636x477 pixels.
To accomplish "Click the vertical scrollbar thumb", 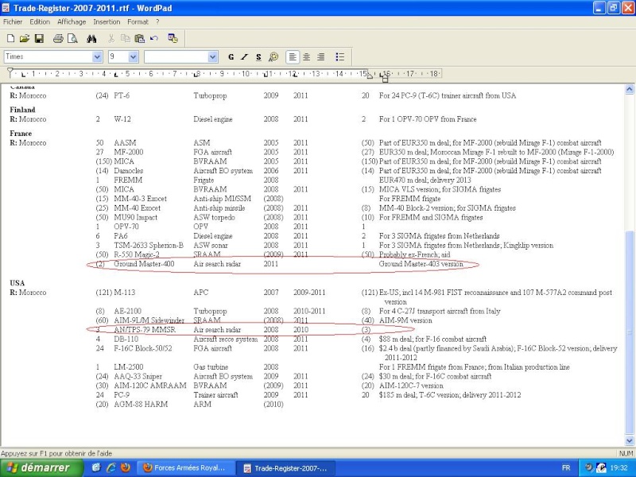I will pos(630,332).
